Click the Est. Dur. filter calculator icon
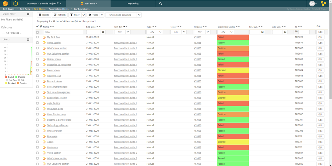 pos(262,32)
